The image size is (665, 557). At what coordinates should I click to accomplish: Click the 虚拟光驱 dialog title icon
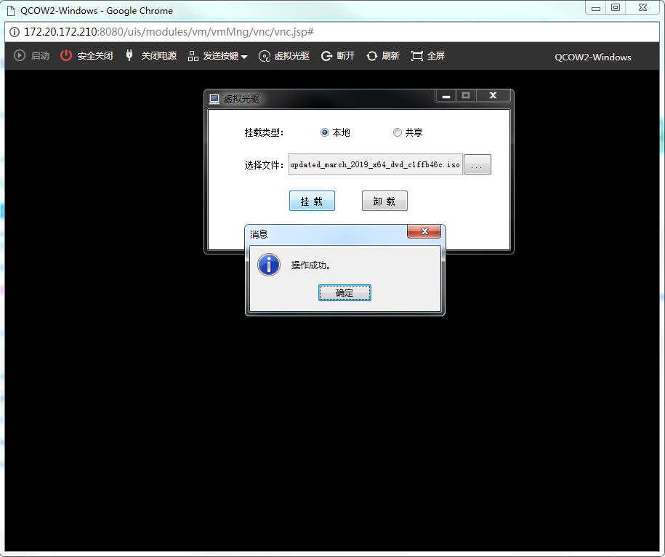pyautogui.click(x=214, y=99)
